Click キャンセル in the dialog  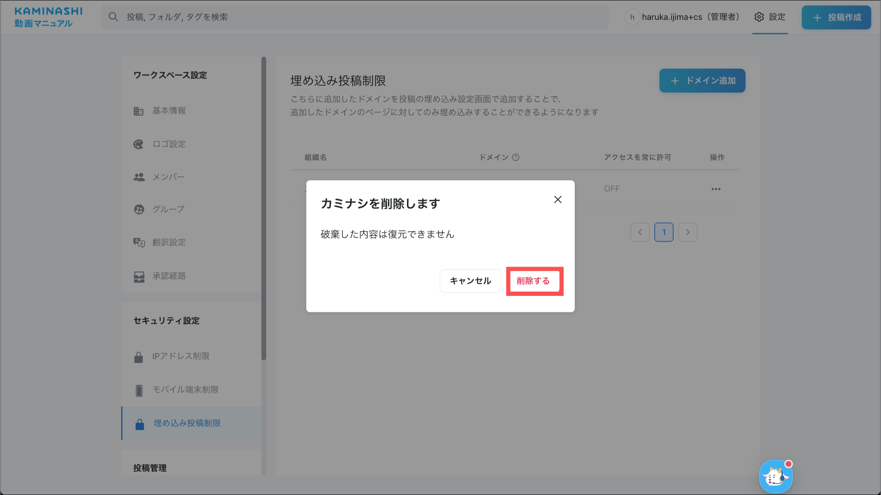(470, 281)
